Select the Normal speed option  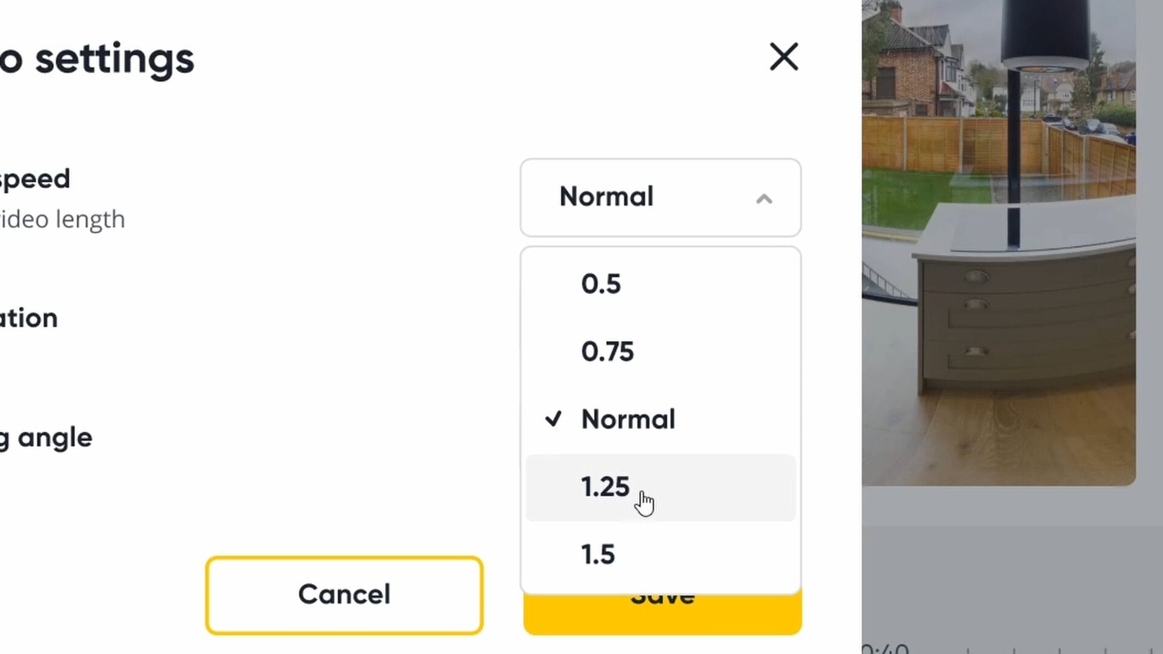tap(628, 419)
